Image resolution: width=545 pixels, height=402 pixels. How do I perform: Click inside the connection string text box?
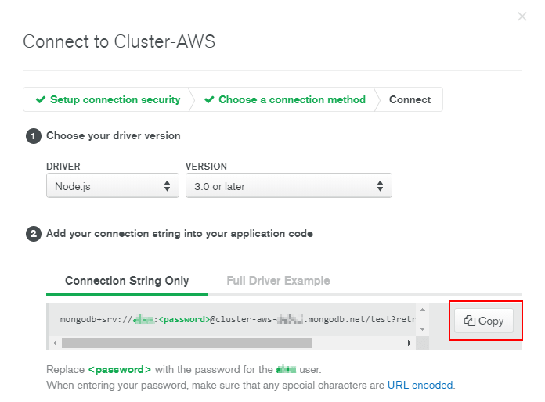(x=235, y=319)
